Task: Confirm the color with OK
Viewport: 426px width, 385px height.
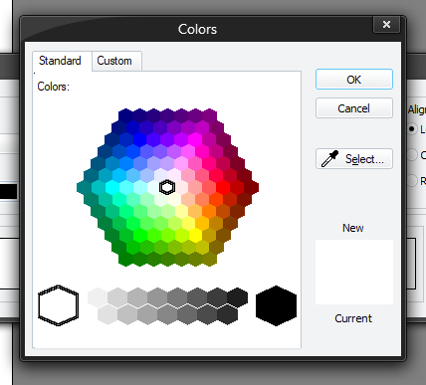Action: (354, 80)
